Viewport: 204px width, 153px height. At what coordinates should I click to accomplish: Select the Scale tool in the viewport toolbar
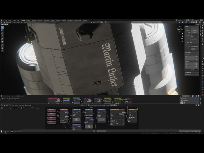click(x=2, y=39)
